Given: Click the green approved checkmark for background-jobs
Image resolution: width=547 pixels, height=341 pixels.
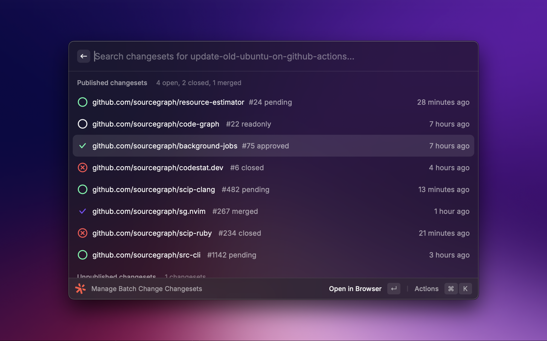Looking at the screenshot, I should [82, 146].
